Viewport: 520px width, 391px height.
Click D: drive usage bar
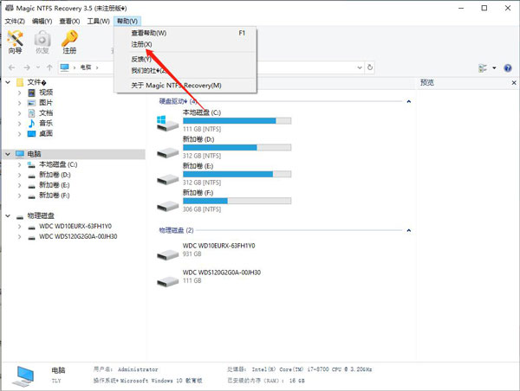click(x=237, y=148)
